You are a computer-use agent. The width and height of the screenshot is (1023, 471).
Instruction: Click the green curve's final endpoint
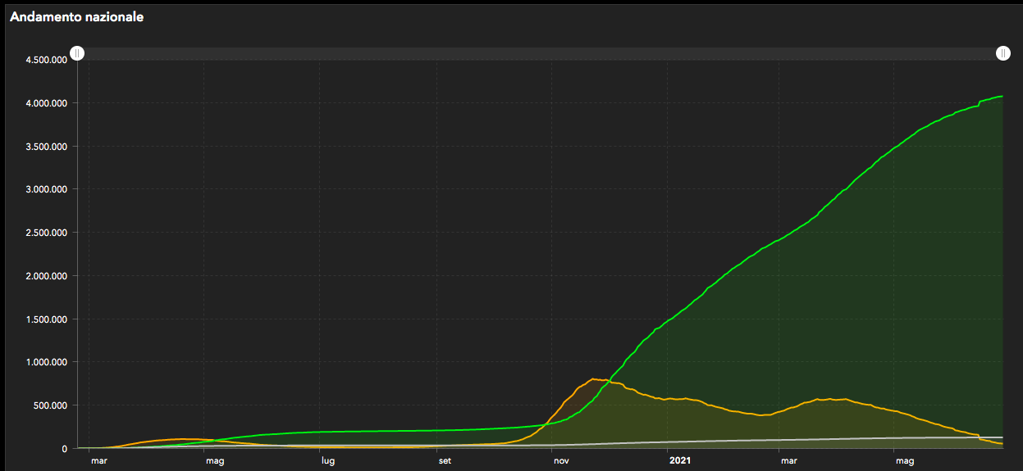[x=1002, y=97]
